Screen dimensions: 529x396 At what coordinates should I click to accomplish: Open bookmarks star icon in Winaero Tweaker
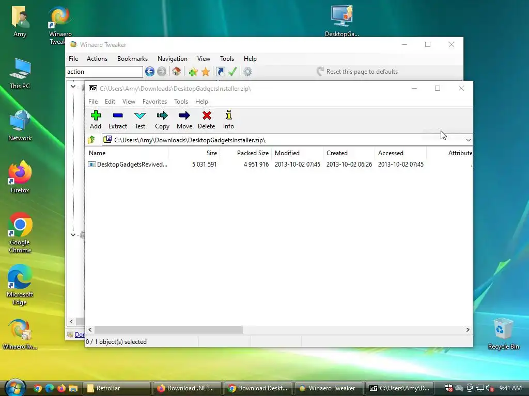pyautogui.click(x=206, y=71)
